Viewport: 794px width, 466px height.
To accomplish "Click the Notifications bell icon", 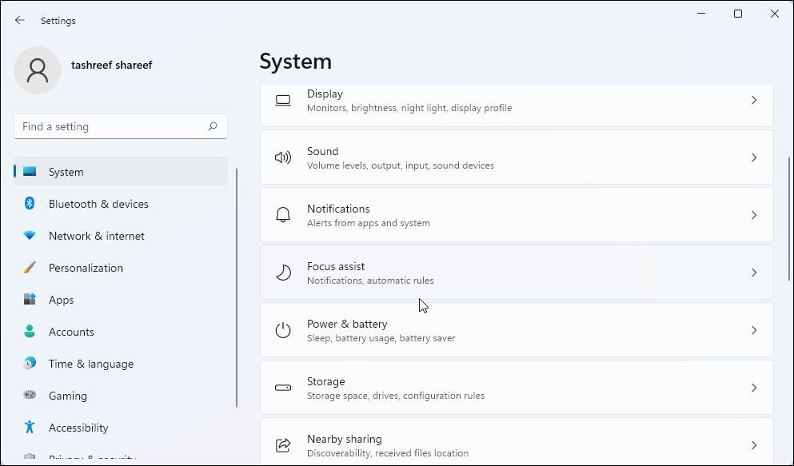I will coord(283,214).
